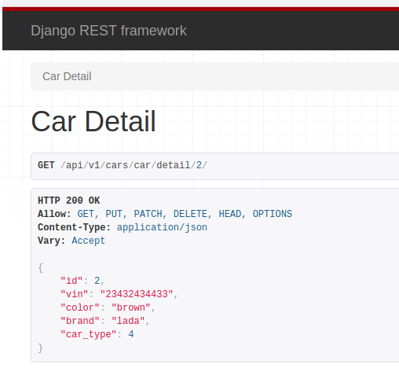This screenshot has width=399, height=368.
Task: Click the application/json content type value
Action: click(x=162, y=227)
